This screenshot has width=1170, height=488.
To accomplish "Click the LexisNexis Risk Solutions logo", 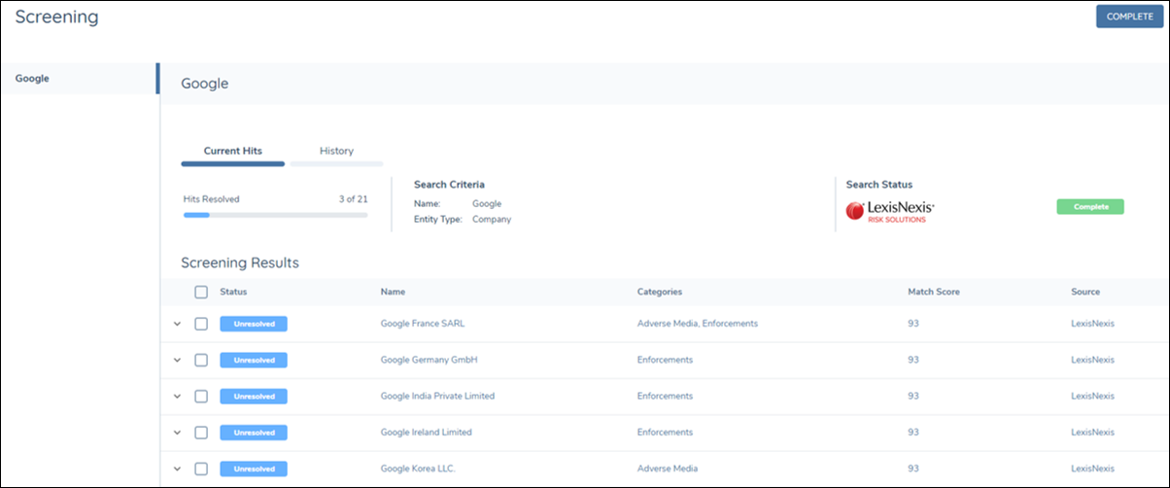I will pyautogui.click(x=890, y=211).
